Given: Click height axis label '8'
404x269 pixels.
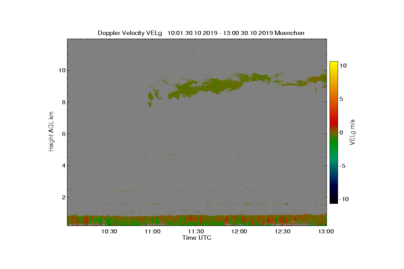Looking at the screenshot, I should tap(63, 102).
